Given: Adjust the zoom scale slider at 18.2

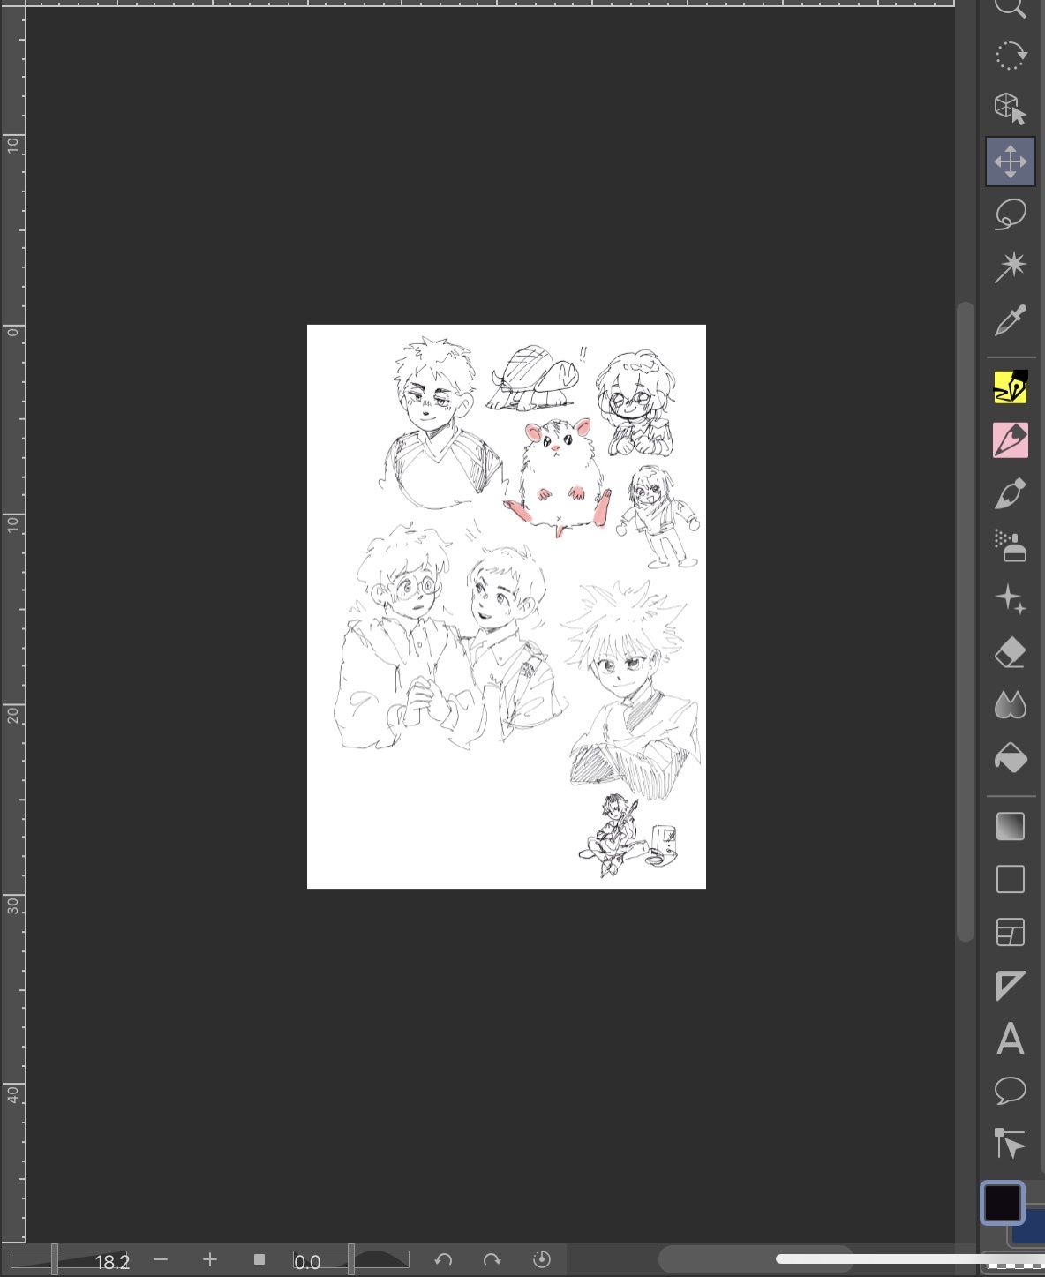Looking at the screenshot, I should (71, 1260).
